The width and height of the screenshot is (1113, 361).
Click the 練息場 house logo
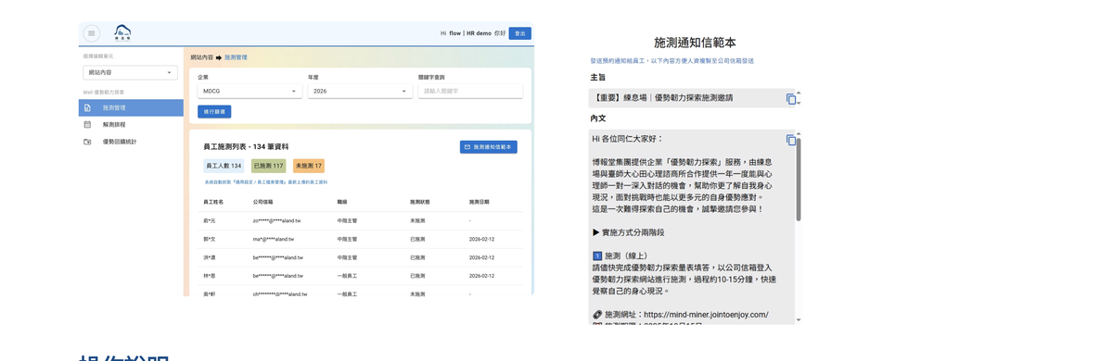pos(122,33)
